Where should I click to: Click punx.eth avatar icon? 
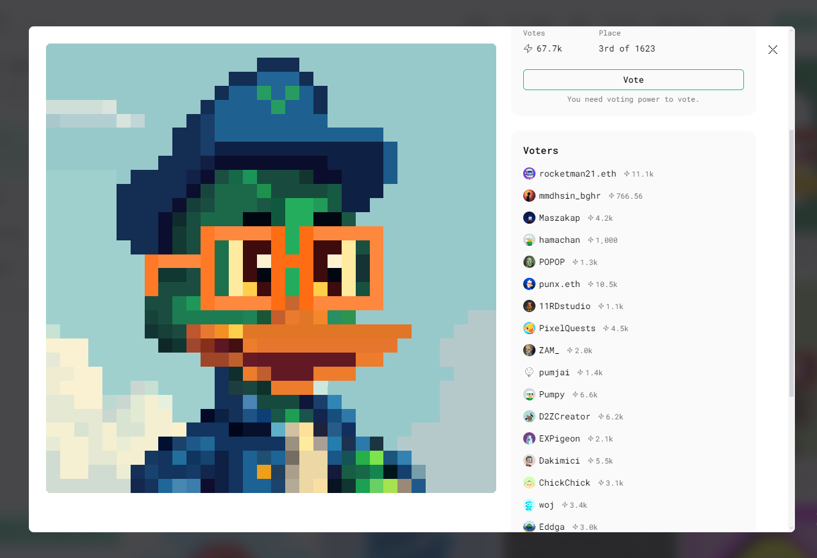pyautogui.click(x=529, y=284)
